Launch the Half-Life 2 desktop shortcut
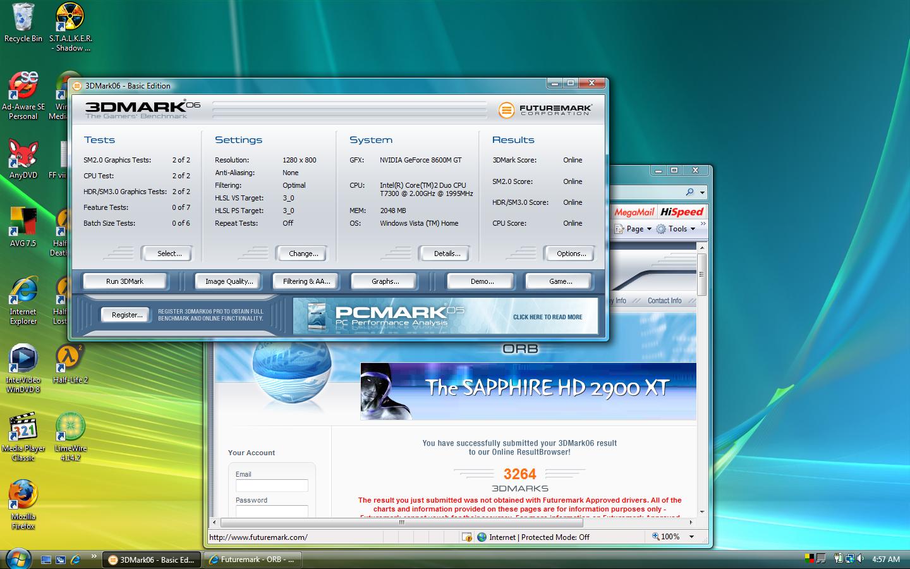Image resolution: width=910 pixels, height=569 pixels. coord(70,364)
